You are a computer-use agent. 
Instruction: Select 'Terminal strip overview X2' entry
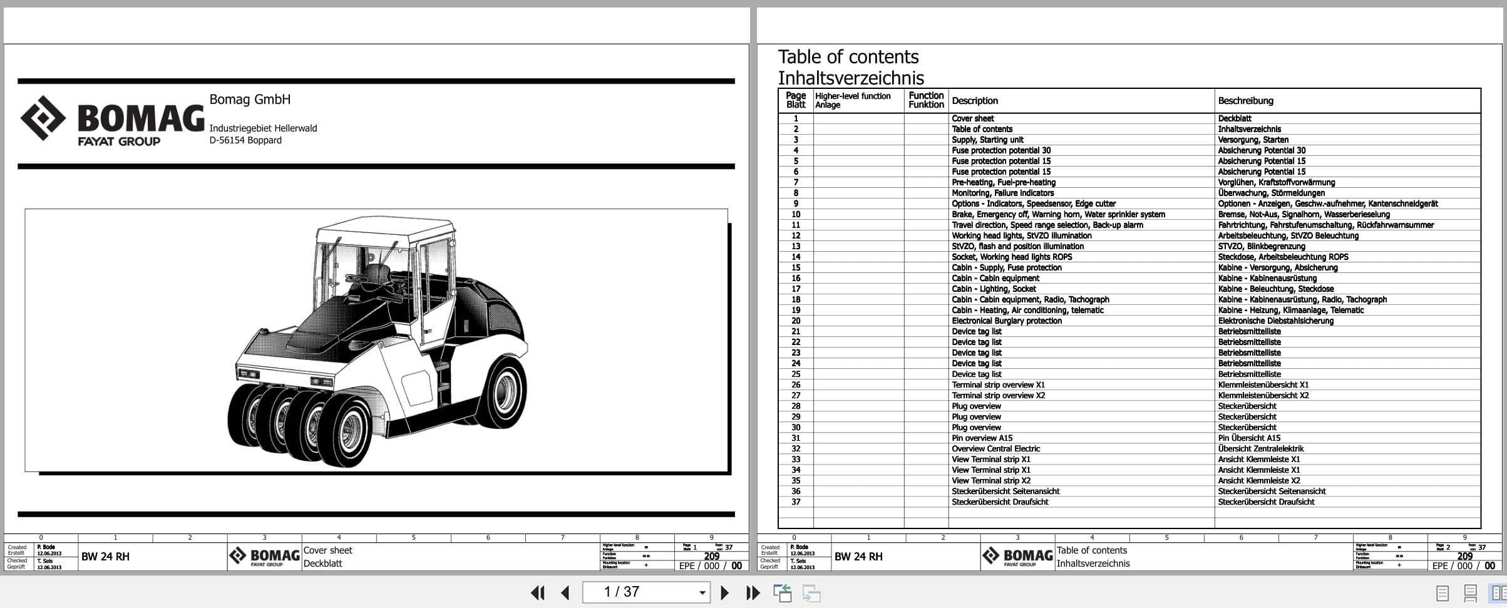pos(998,395)
